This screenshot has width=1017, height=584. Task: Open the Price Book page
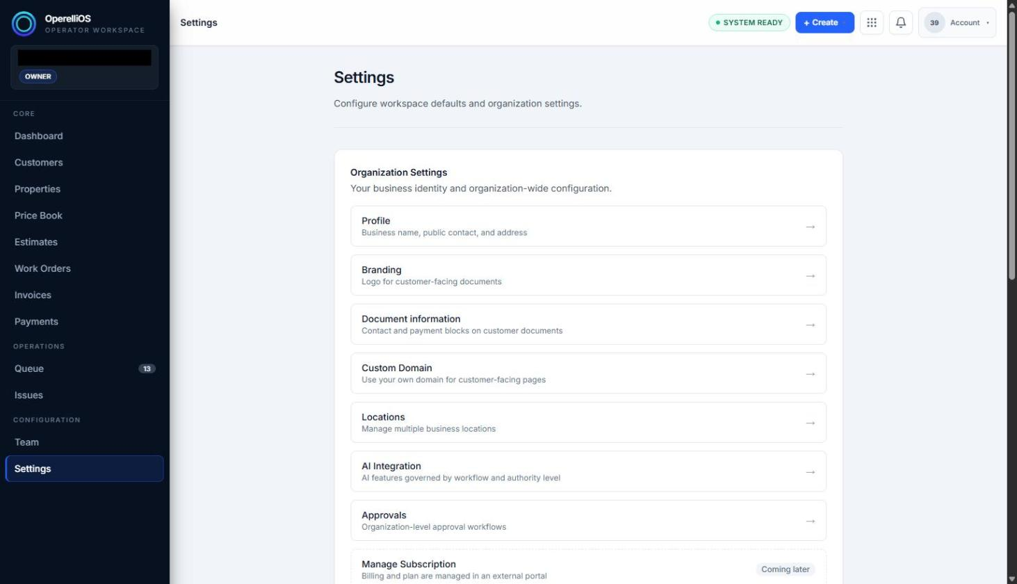(x=84, y=216)
